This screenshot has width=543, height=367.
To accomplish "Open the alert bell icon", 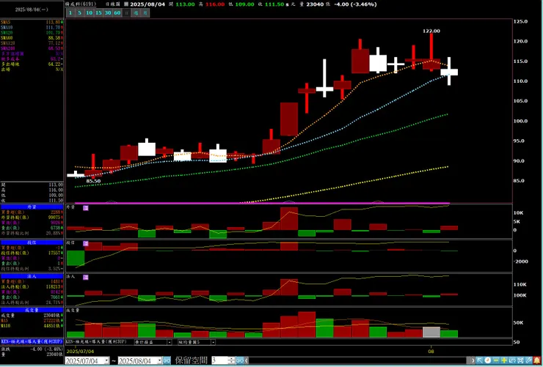I will pos(537,360).
